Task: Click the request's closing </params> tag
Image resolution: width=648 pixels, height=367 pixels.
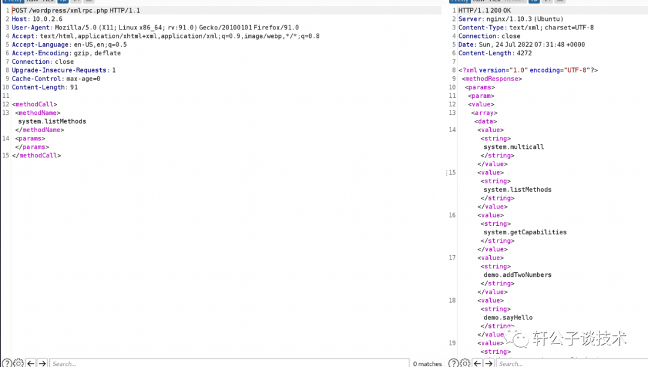Action: pos(32,147)
